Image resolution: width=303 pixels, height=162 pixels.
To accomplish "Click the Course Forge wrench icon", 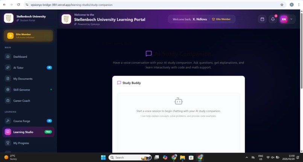I will coord(8,121).
